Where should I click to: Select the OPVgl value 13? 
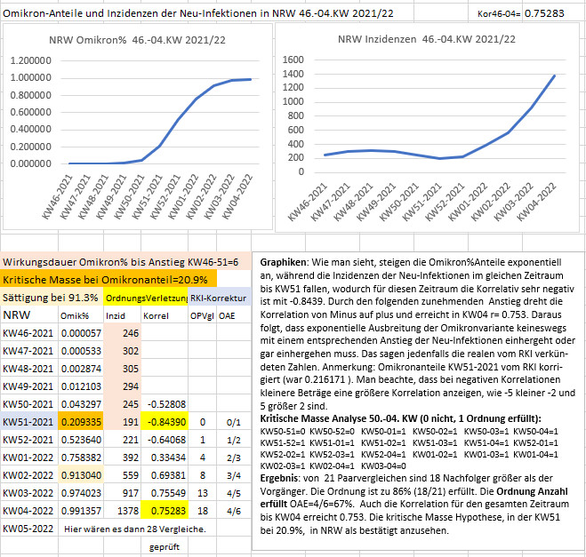click(x=202, y=493)
